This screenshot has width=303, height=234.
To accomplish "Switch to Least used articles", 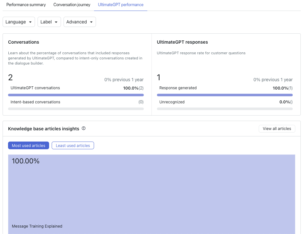I will 73,145.
